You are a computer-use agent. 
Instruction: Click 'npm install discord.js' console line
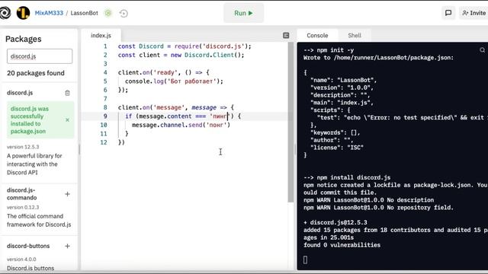[347, 177]
